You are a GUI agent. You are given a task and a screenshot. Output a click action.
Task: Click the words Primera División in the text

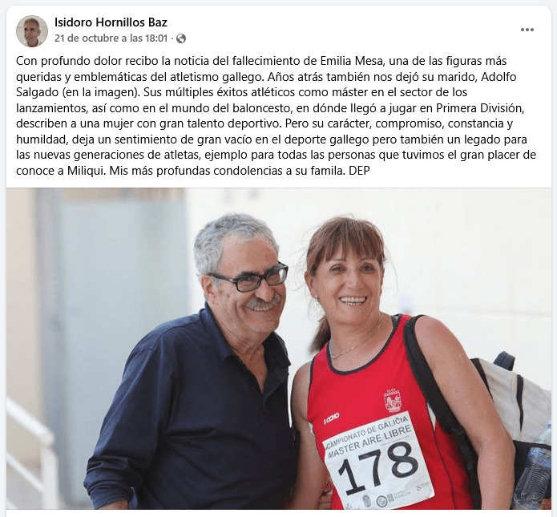(480, 108)
